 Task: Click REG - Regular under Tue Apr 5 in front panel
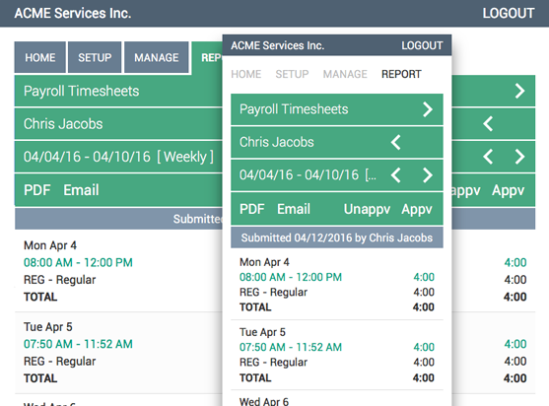click(x=273, y=363)
